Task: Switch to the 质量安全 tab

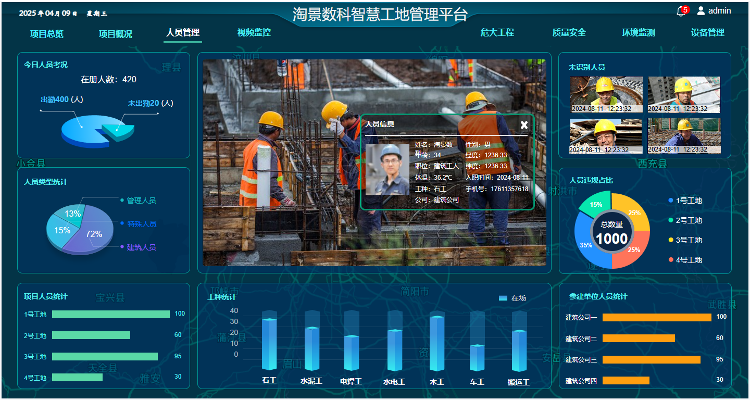Action: tap(569, 32)
